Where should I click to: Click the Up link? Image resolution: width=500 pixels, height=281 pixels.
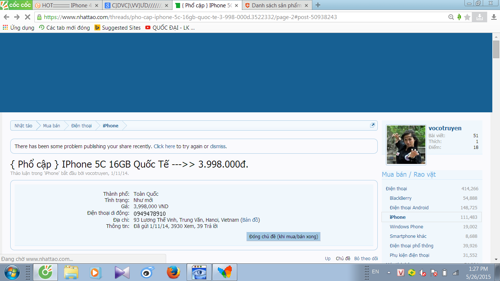(328, 258)
